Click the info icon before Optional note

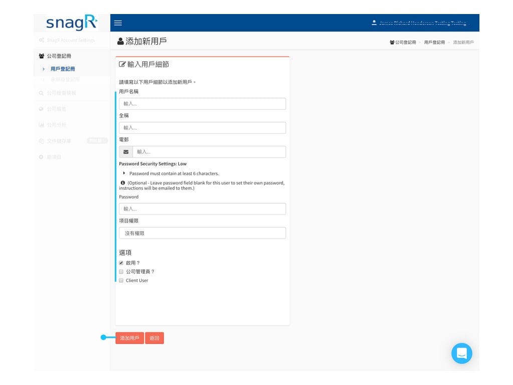(x=123, y=182)
